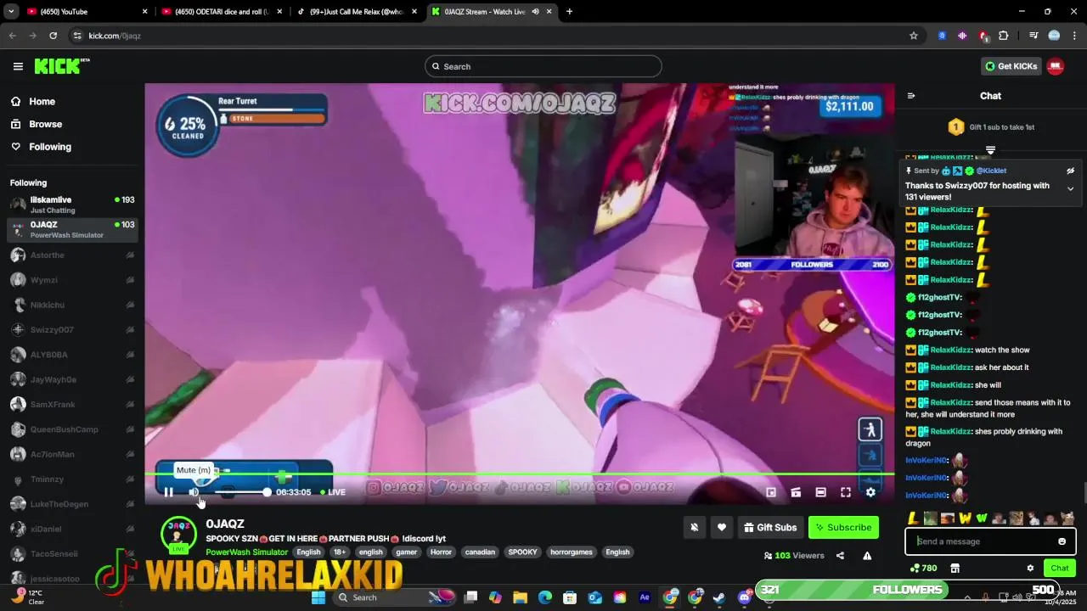Open ALYBOBA channel in sidebar
The image size is (1087, 611).
tap(72, 355)
